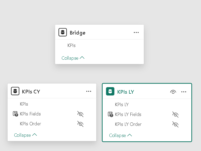Unhide the KPIs LY Order column
Screen dimensions: 201x151
click(x=175, y=124)
